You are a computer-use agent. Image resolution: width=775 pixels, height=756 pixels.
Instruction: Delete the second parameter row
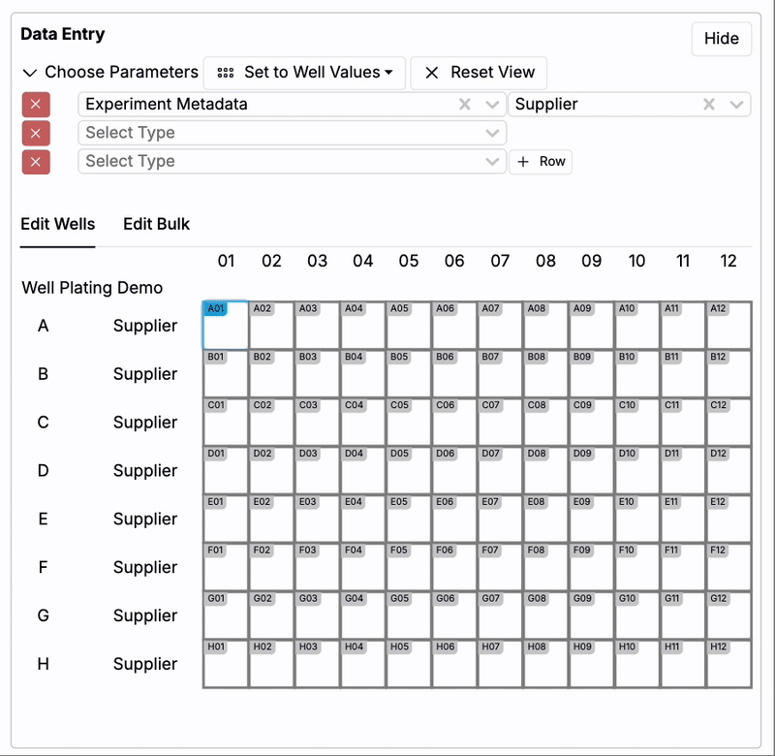[36, 133]
